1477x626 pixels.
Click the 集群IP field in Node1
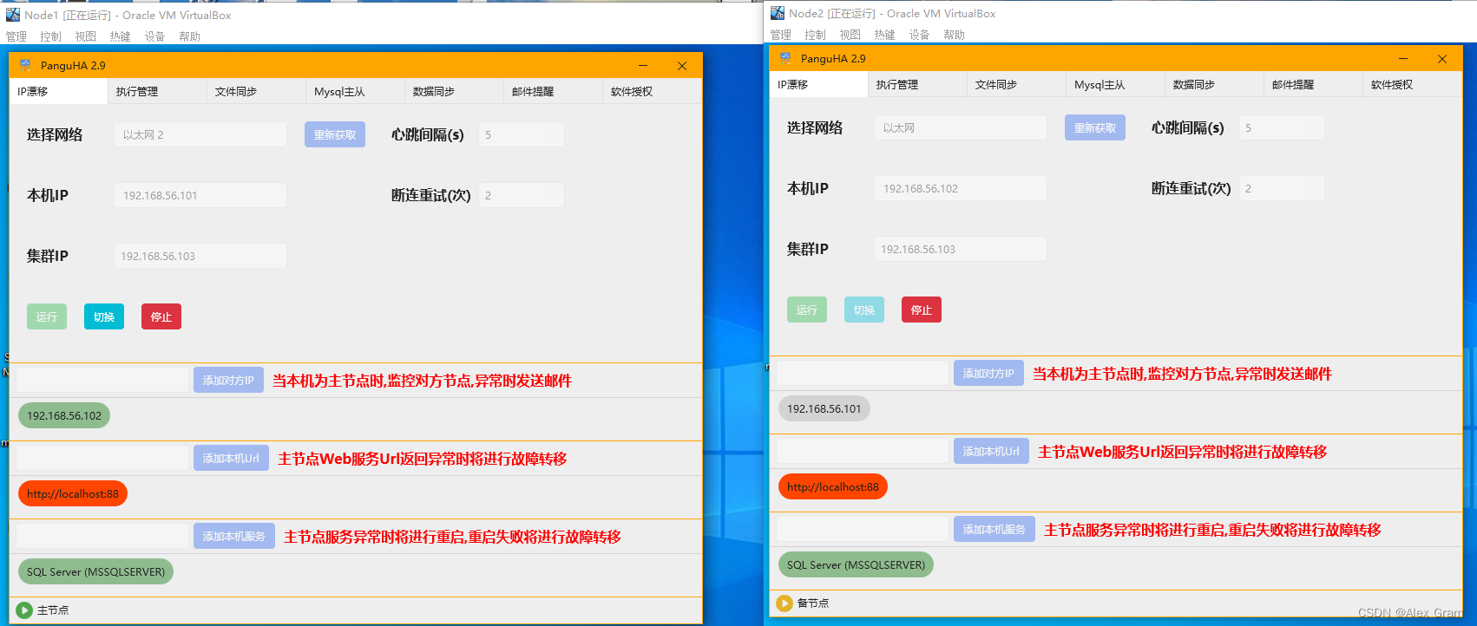[x=200, y=256]
